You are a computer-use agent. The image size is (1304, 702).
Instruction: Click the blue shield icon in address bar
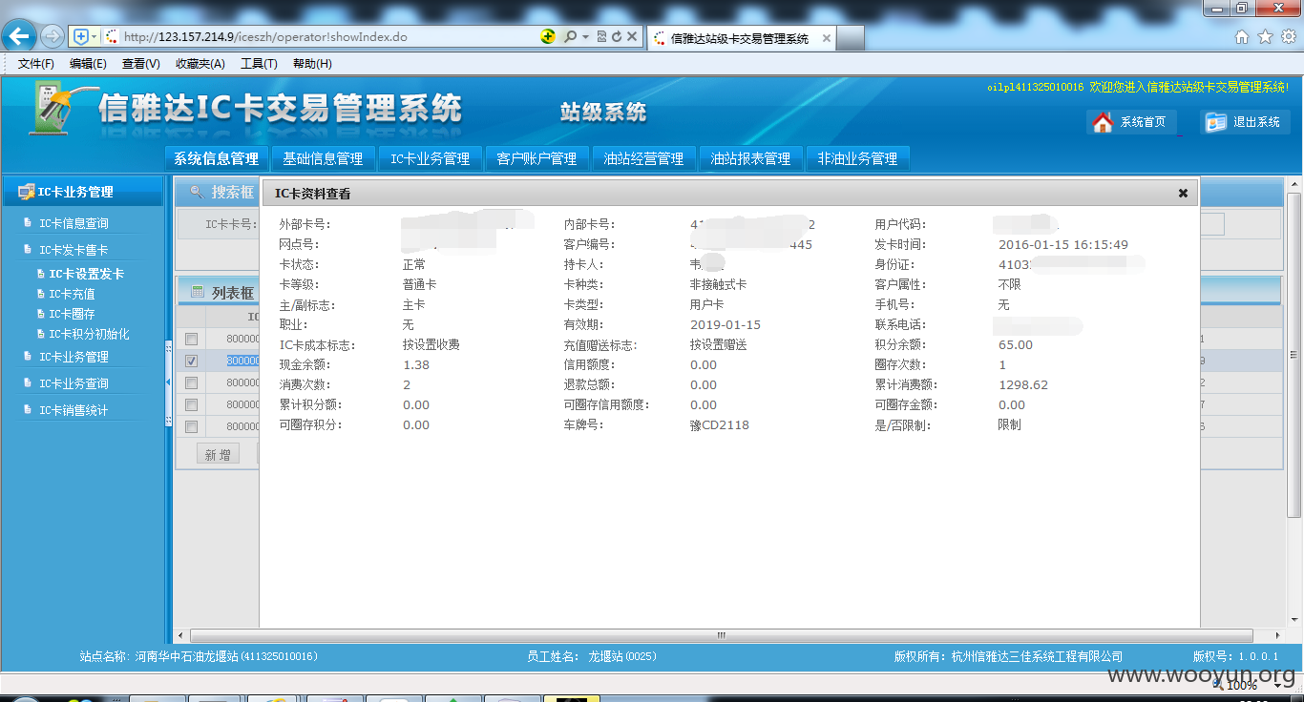(x=81, y=36)
